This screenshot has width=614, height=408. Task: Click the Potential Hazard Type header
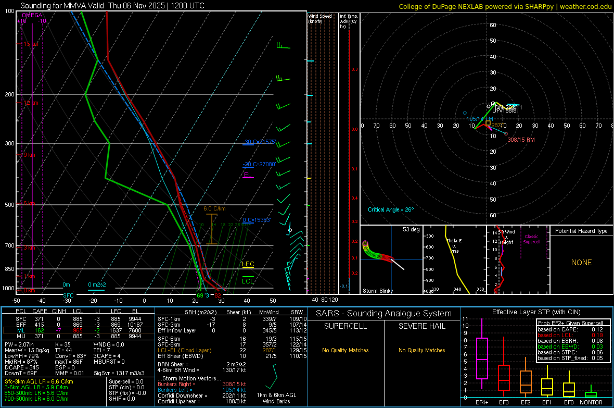click(581, 231)
